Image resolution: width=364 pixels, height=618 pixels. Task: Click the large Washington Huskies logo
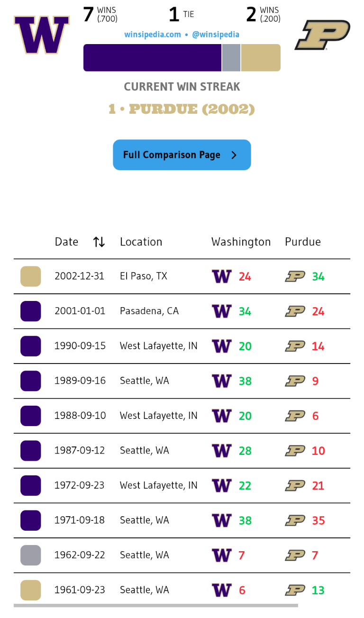coord(41,35)
